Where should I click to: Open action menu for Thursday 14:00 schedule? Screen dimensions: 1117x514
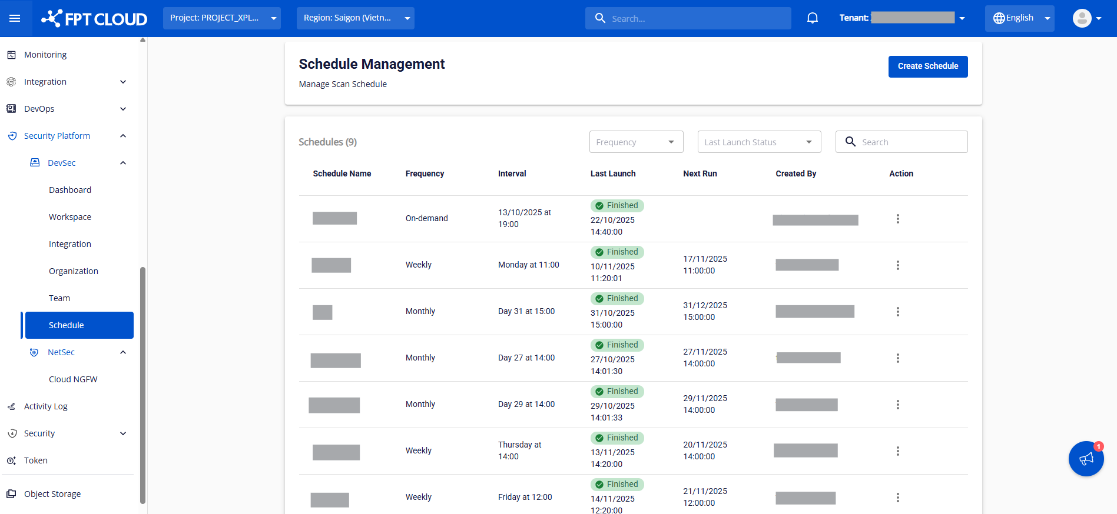click(897, 451)
